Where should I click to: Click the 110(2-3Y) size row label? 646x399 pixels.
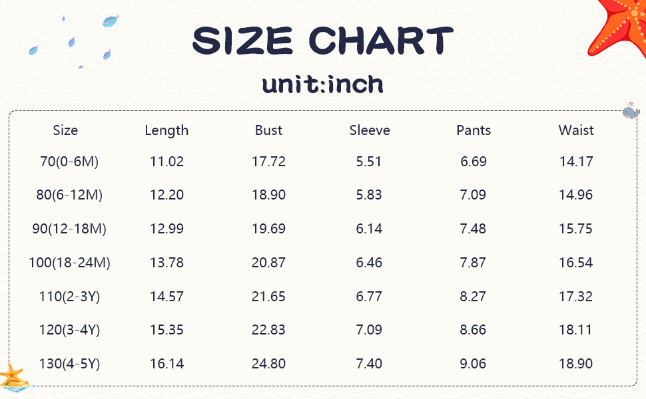pyautogui.click(x=69, y=297)
